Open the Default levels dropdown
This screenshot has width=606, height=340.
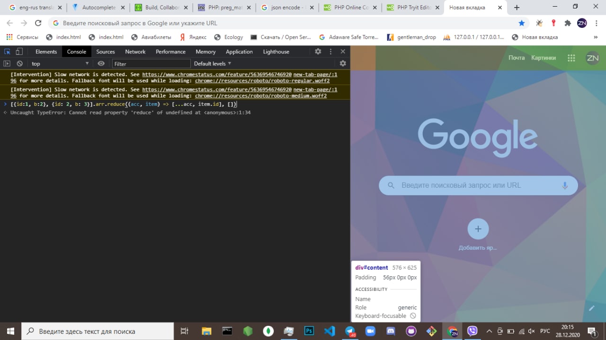(213, 63)
